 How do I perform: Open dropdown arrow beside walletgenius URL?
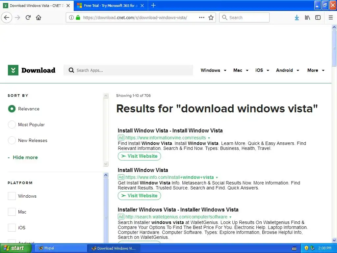tap(230, 217)
